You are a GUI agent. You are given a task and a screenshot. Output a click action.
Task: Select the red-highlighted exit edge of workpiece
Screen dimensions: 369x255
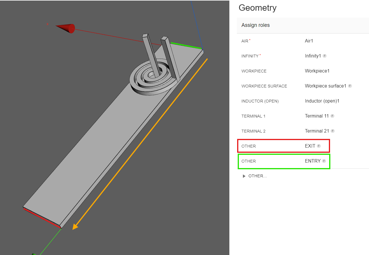pos(42,218)
